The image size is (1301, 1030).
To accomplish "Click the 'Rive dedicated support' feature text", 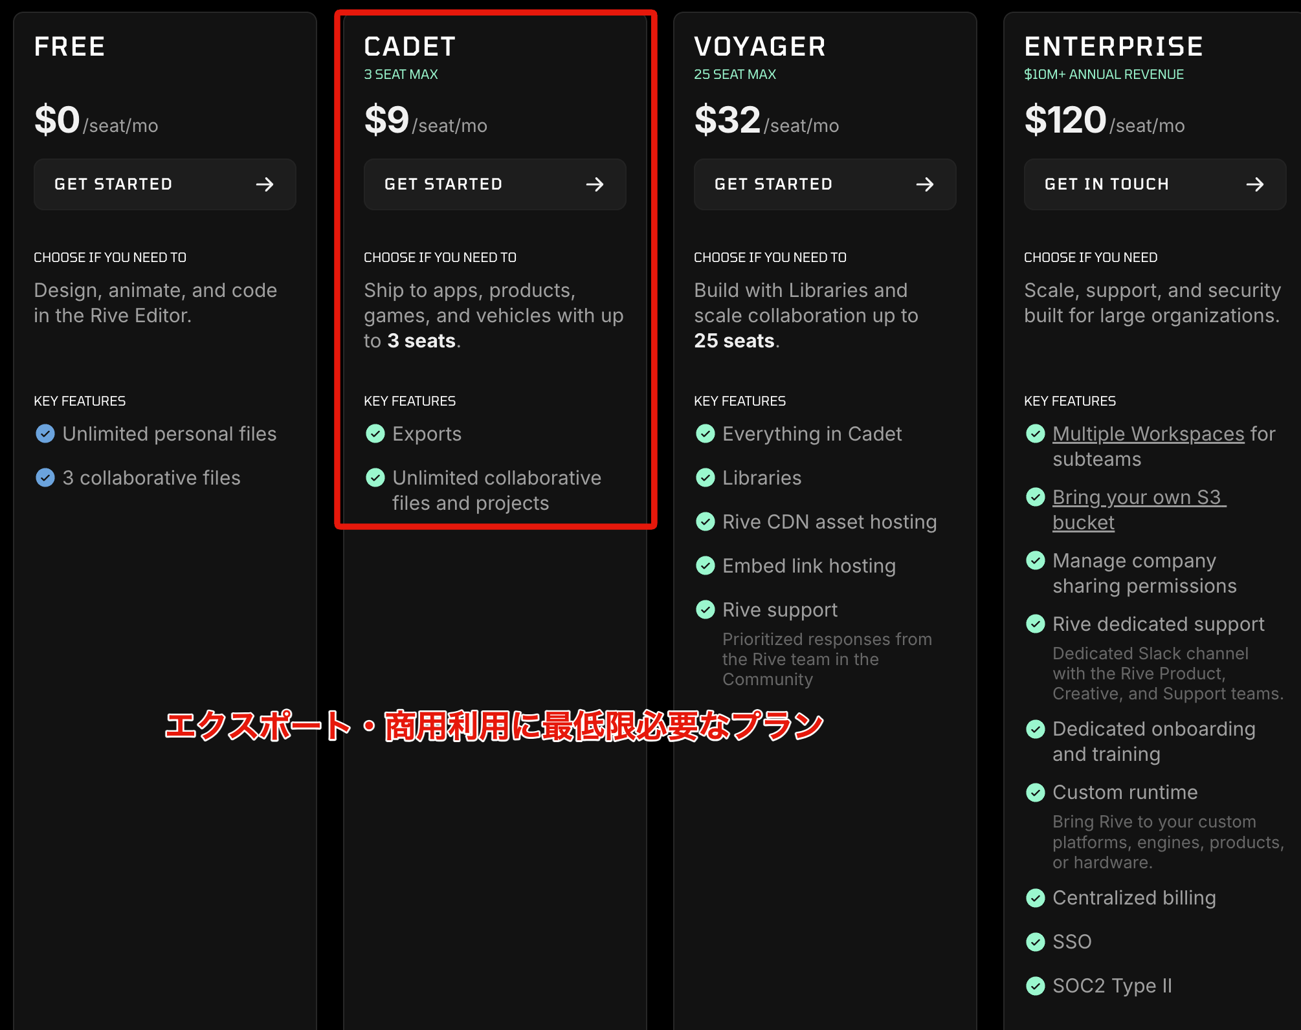I will click(x=1159, y=624).
